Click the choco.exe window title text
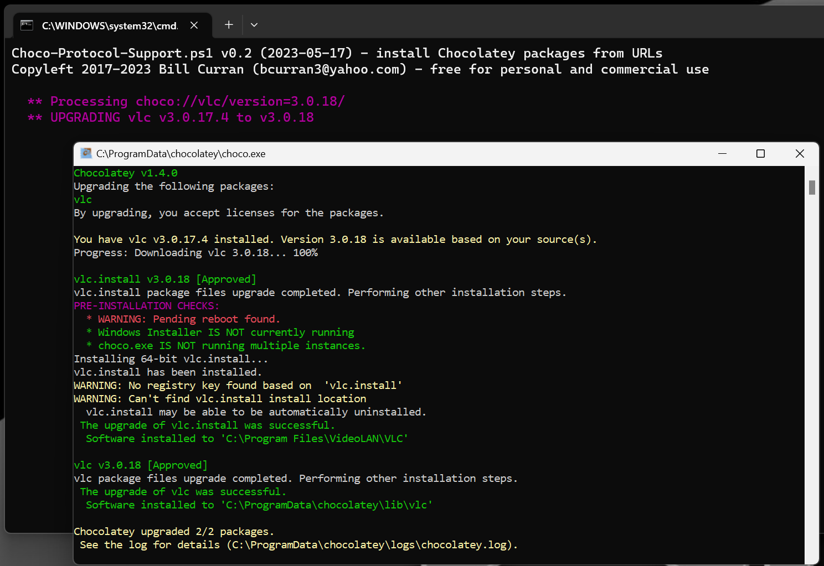Viewport: 824px width, 566px height. click(181, 154)
